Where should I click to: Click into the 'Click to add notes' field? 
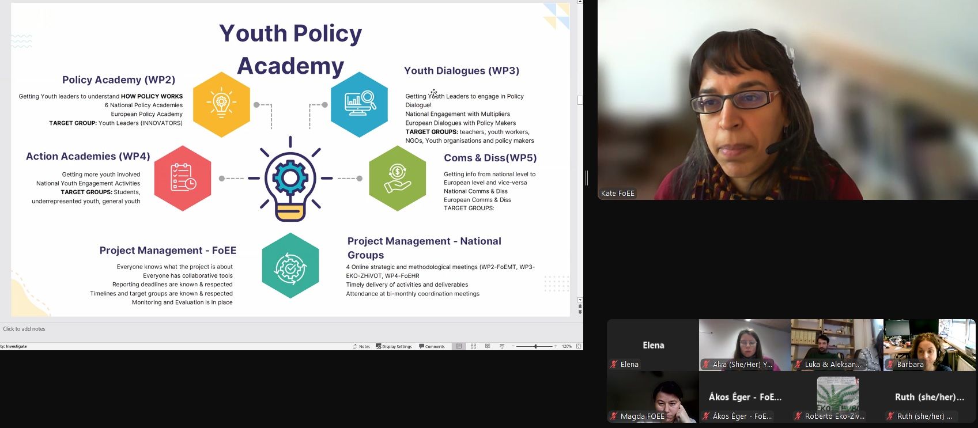coord(291,329)
